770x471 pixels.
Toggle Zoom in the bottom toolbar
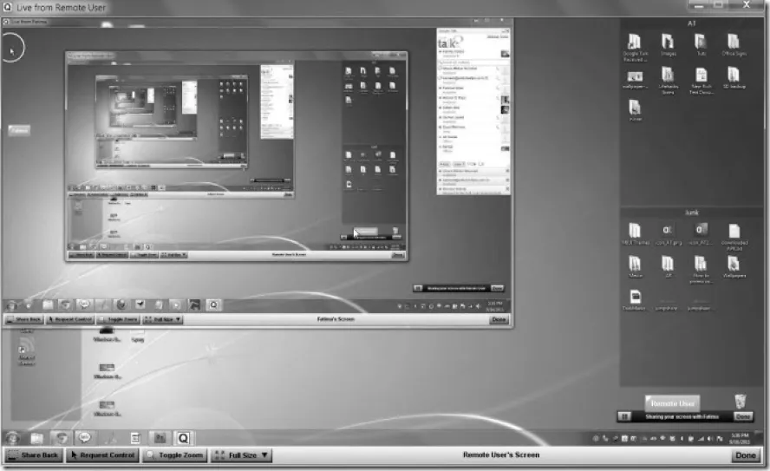tap(176, 455)
